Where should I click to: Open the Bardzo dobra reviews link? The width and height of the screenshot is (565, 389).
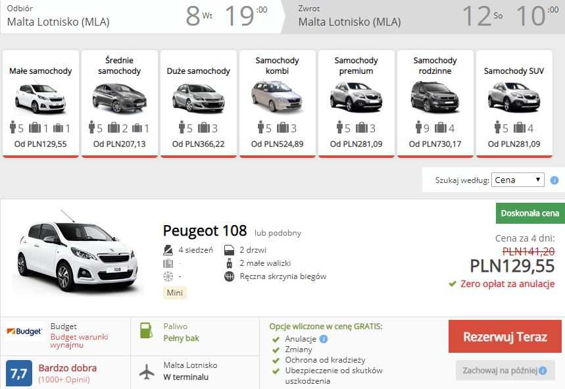point(67,368)
